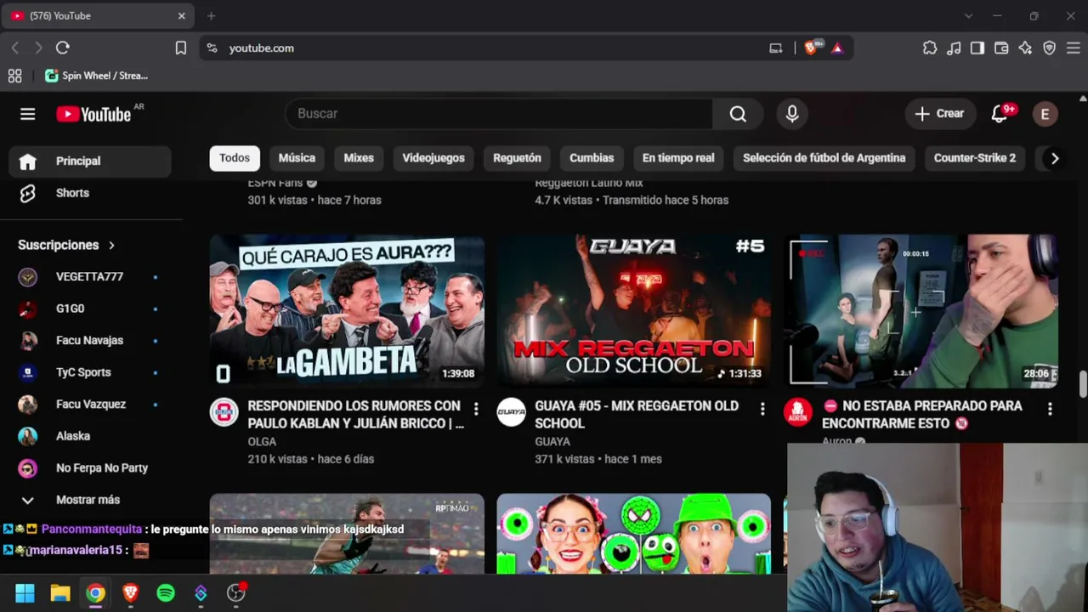Select 'Selección de fútbol de Argentina' chip
This screenshot has width=1088, height=612.
coord(824,158)
